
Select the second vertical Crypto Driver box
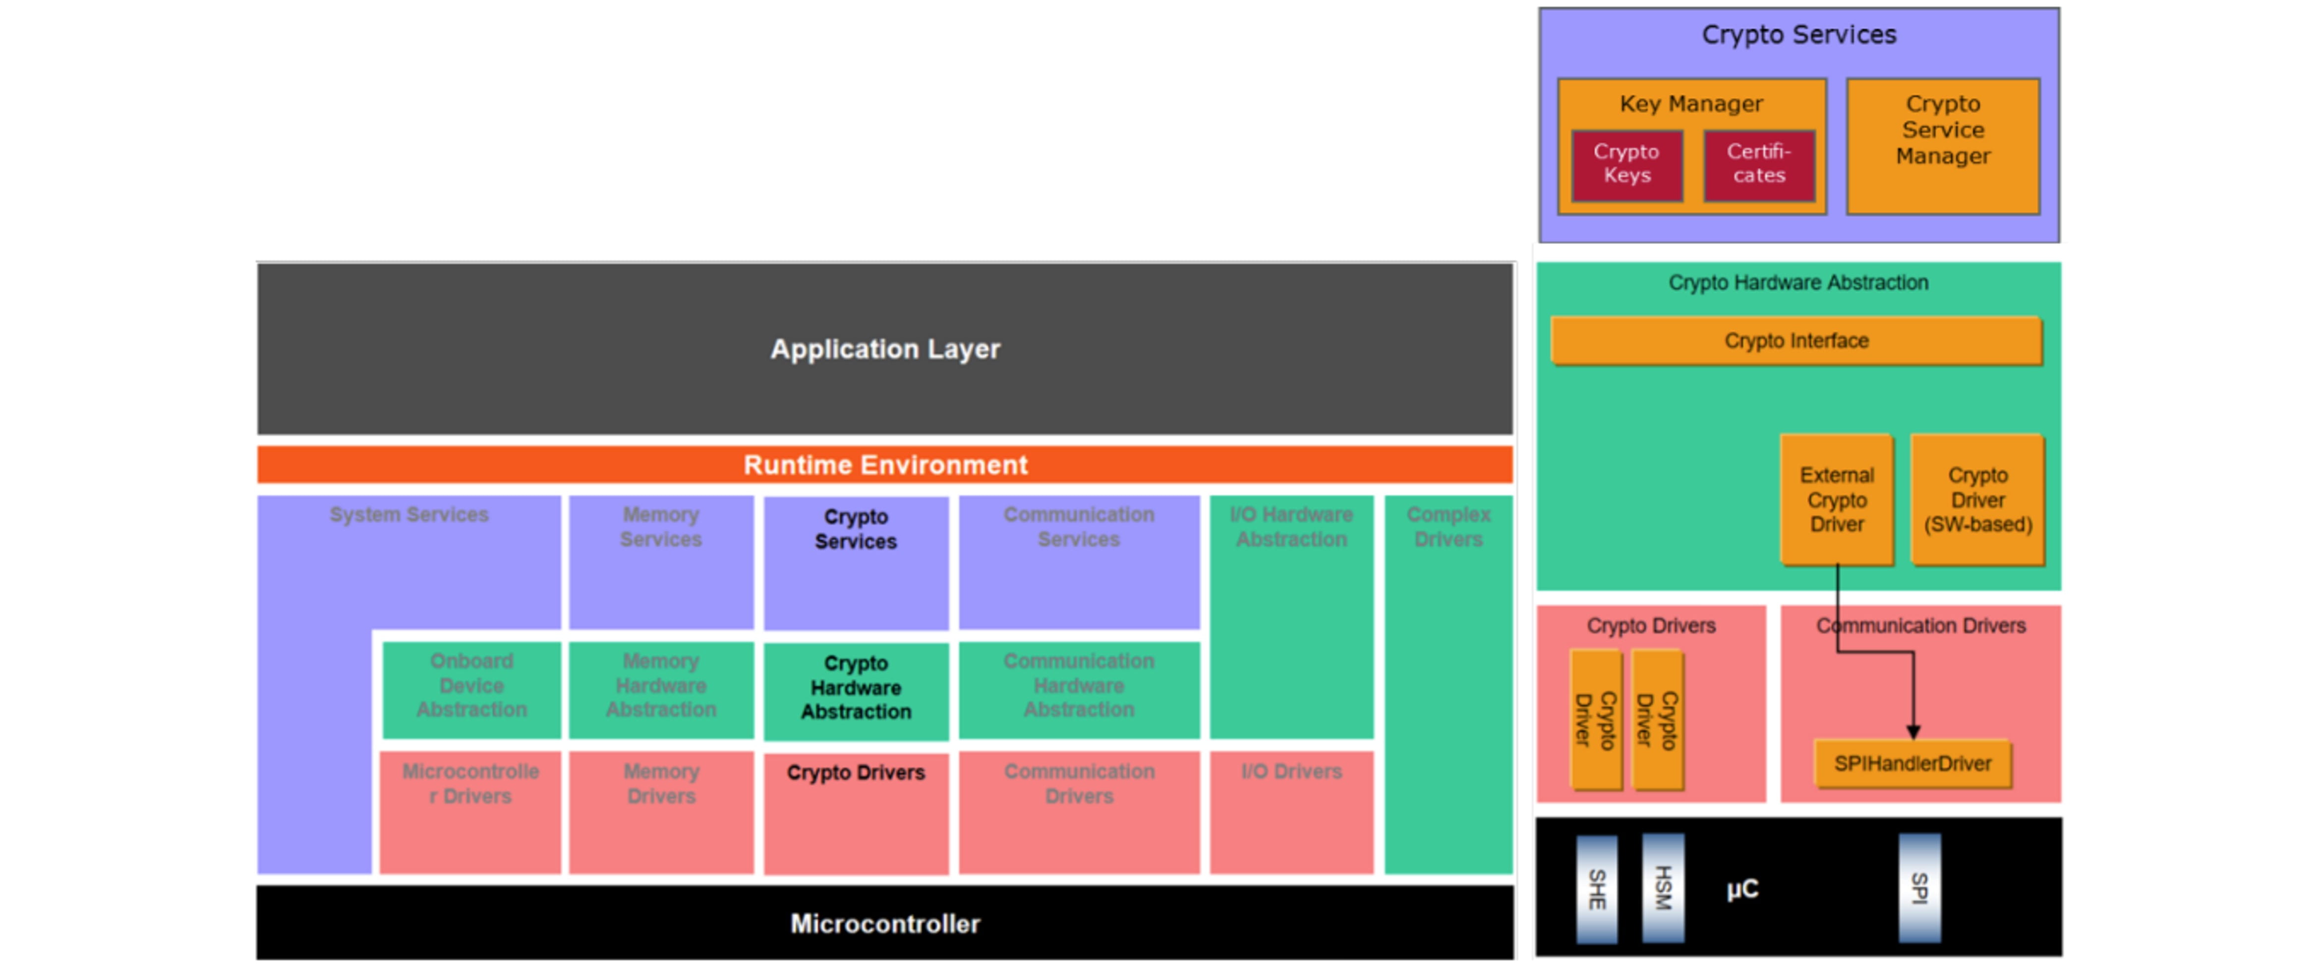(x=1656, y=720)
